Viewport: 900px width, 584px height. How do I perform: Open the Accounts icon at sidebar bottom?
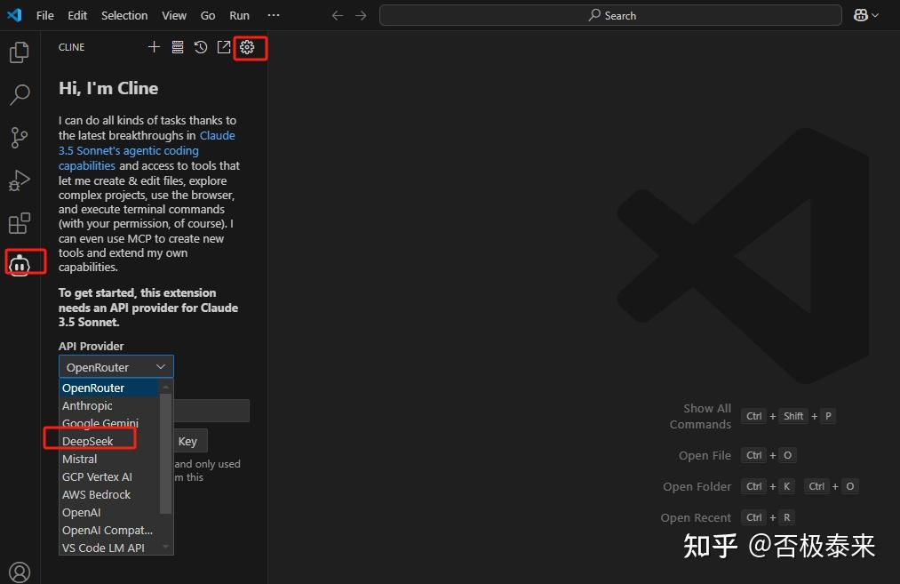[x=20, y=572]
